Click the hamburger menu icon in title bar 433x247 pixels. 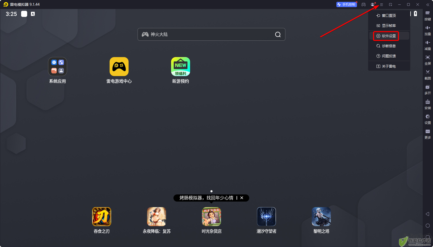point(381,4)
